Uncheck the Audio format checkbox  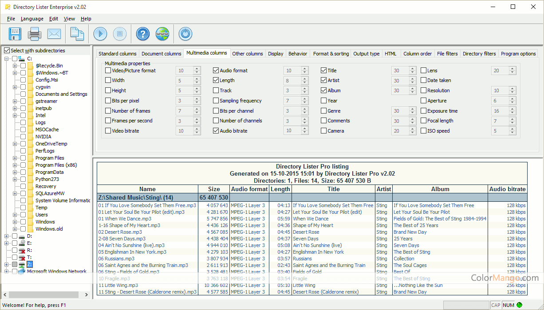(x=216, y=71)
